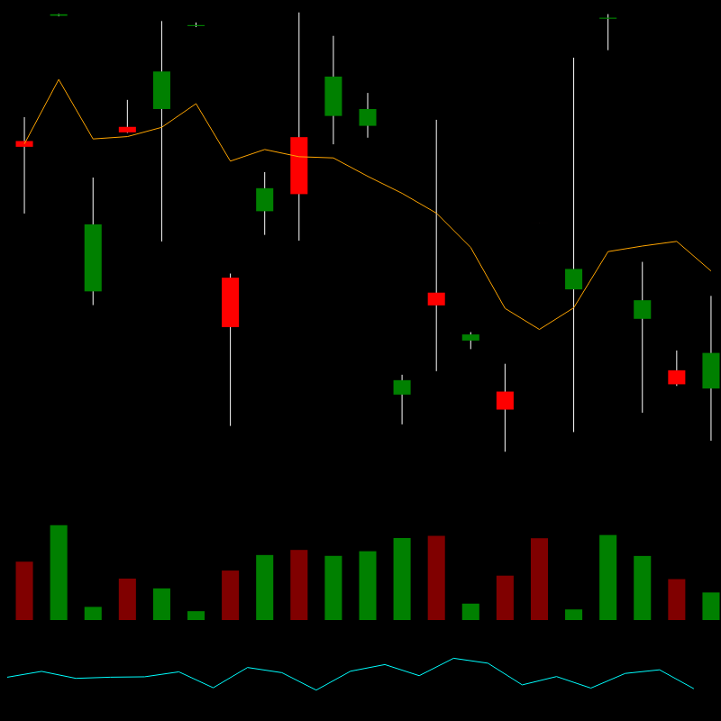Click the tallest green volume bar
Screen dimensions: 721x721
point(59,572)
